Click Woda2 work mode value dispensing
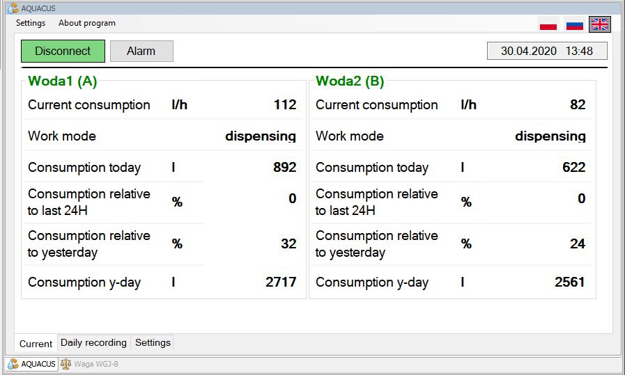 tap(550, 136)
